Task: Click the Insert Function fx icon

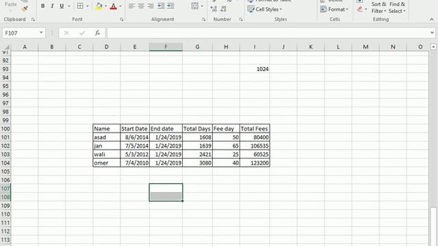Action: coord(97,33)
